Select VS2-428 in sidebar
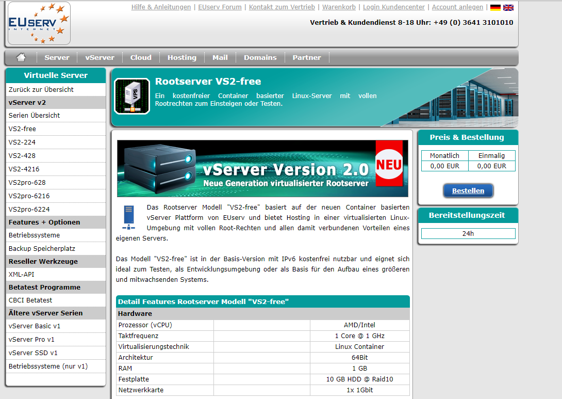Viewport: 562px width, 399px height. 56,155
